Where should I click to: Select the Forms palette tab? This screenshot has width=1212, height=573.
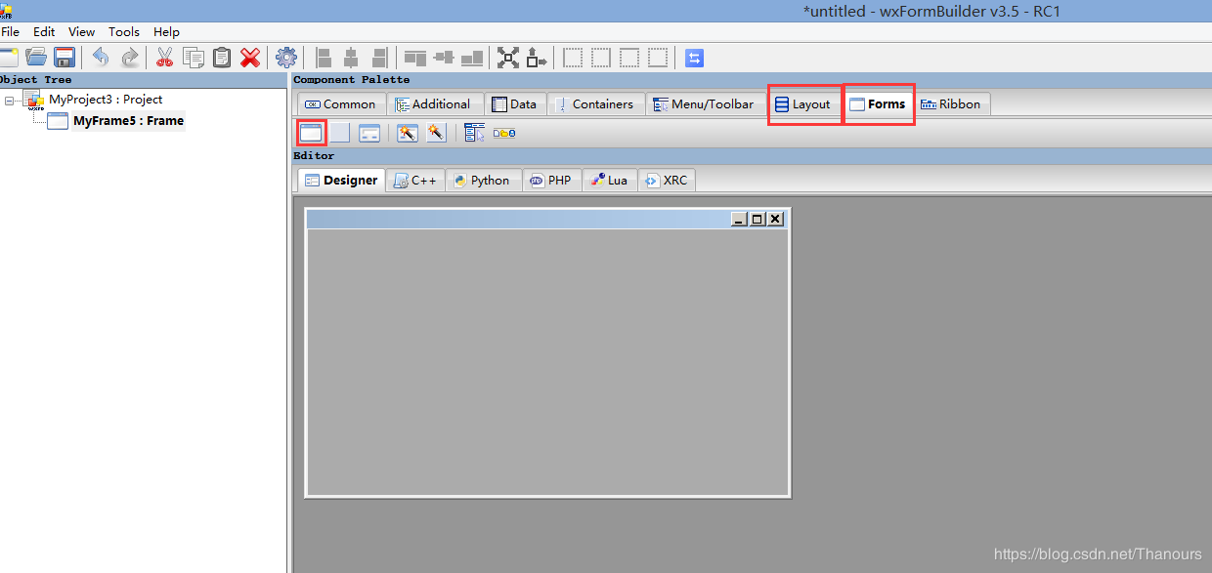tap(878, 104)
